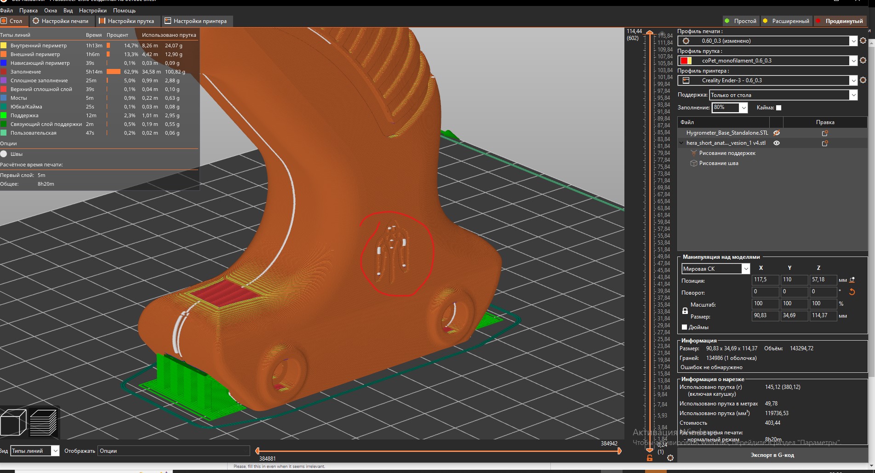The height and width of the screenshot is (473, 875).
Task: Select the Расширенный advanced mode
Action: (786, 21)
